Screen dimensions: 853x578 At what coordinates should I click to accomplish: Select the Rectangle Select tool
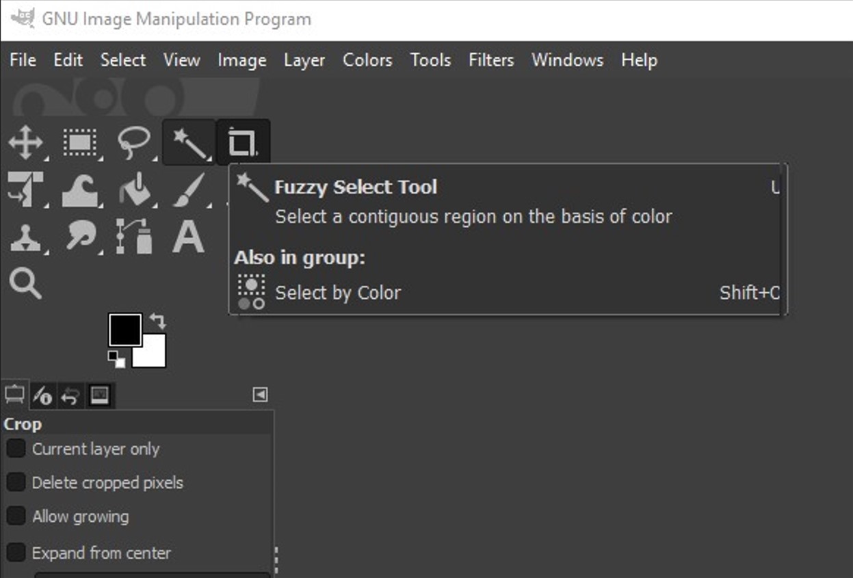(80, 143)
